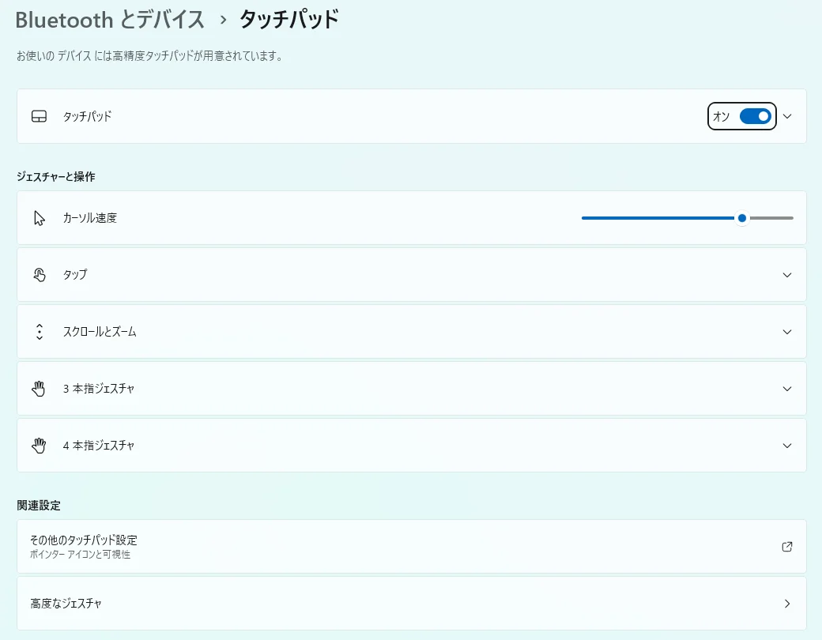Click the 高精度タッチパッド description text
822x640 pixels.
[x=150, y=56]
